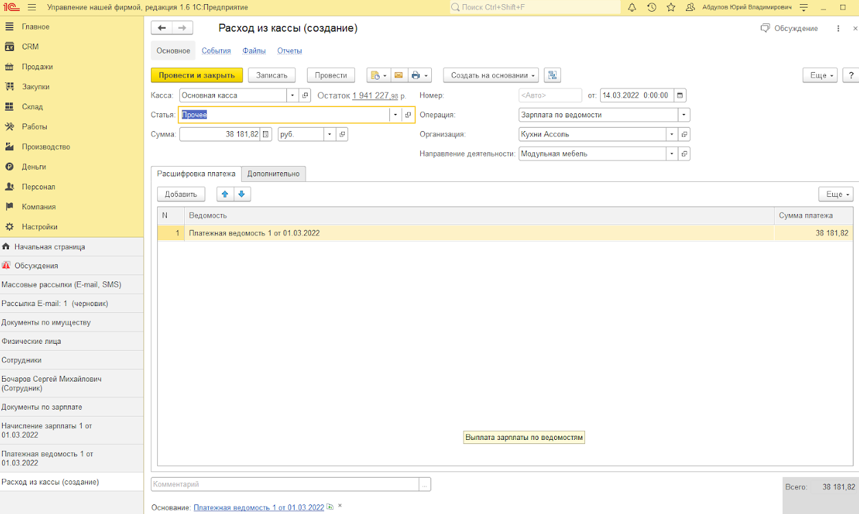Move row down with blue arrow
Screen dimensions: 859x514
pos(242,194)
